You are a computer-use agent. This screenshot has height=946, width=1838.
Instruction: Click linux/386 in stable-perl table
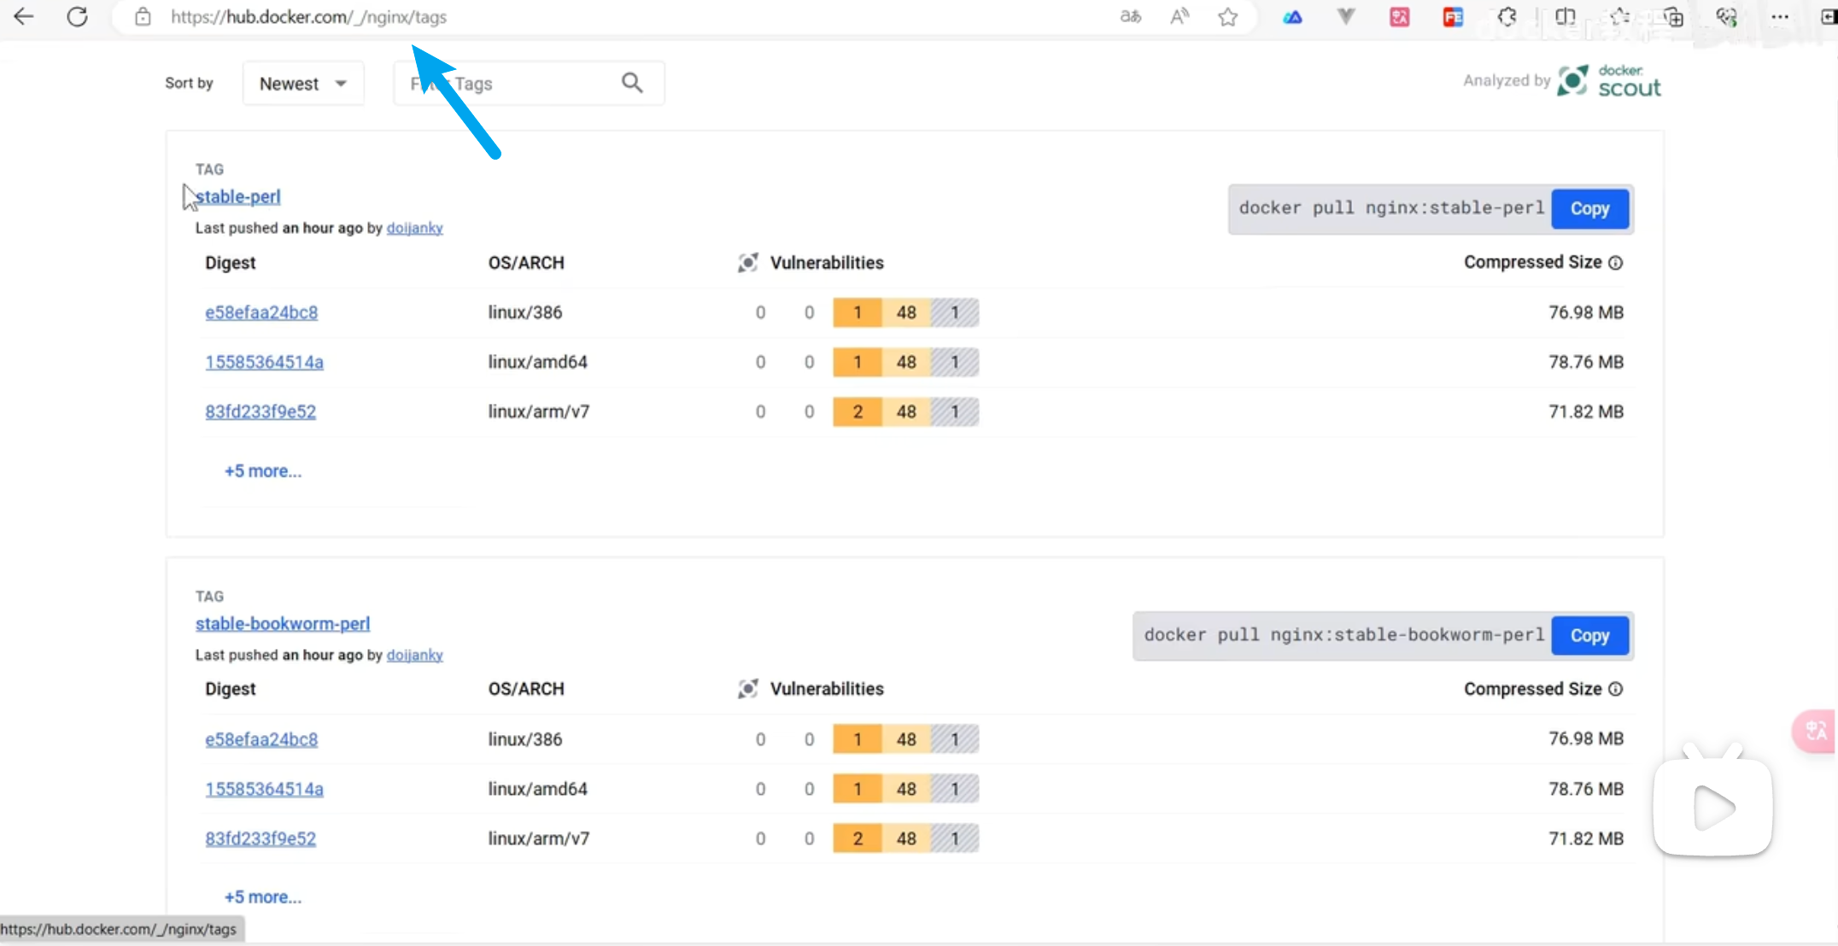[525, 312]
